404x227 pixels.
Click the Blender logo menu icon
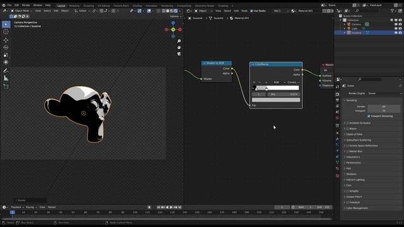click(4, 5)
